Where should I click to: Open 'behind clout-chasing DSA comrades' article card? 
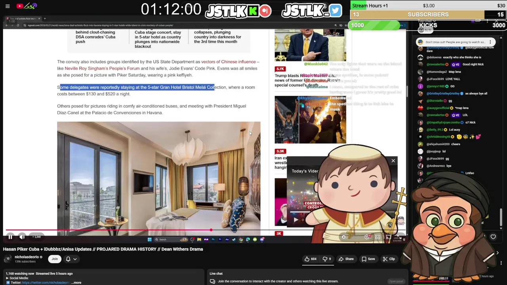(x=95, y=37)
